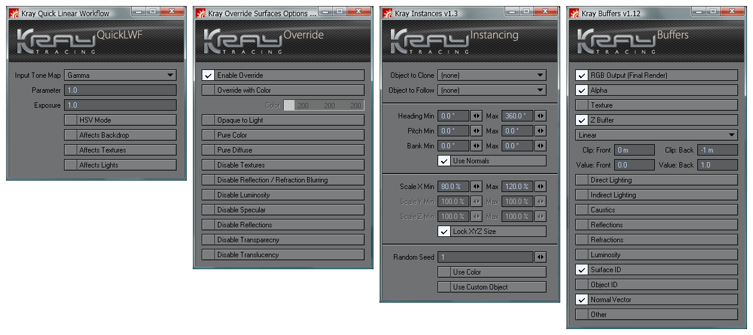Image resolution: width=753 pixels, height=335 pixels.
Task: Disable the Enable Override checkbox
Action: tap(208, 75)
